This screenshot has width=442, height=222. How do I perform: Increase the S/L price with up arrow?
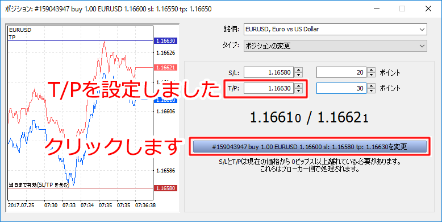tap(298, 70)
